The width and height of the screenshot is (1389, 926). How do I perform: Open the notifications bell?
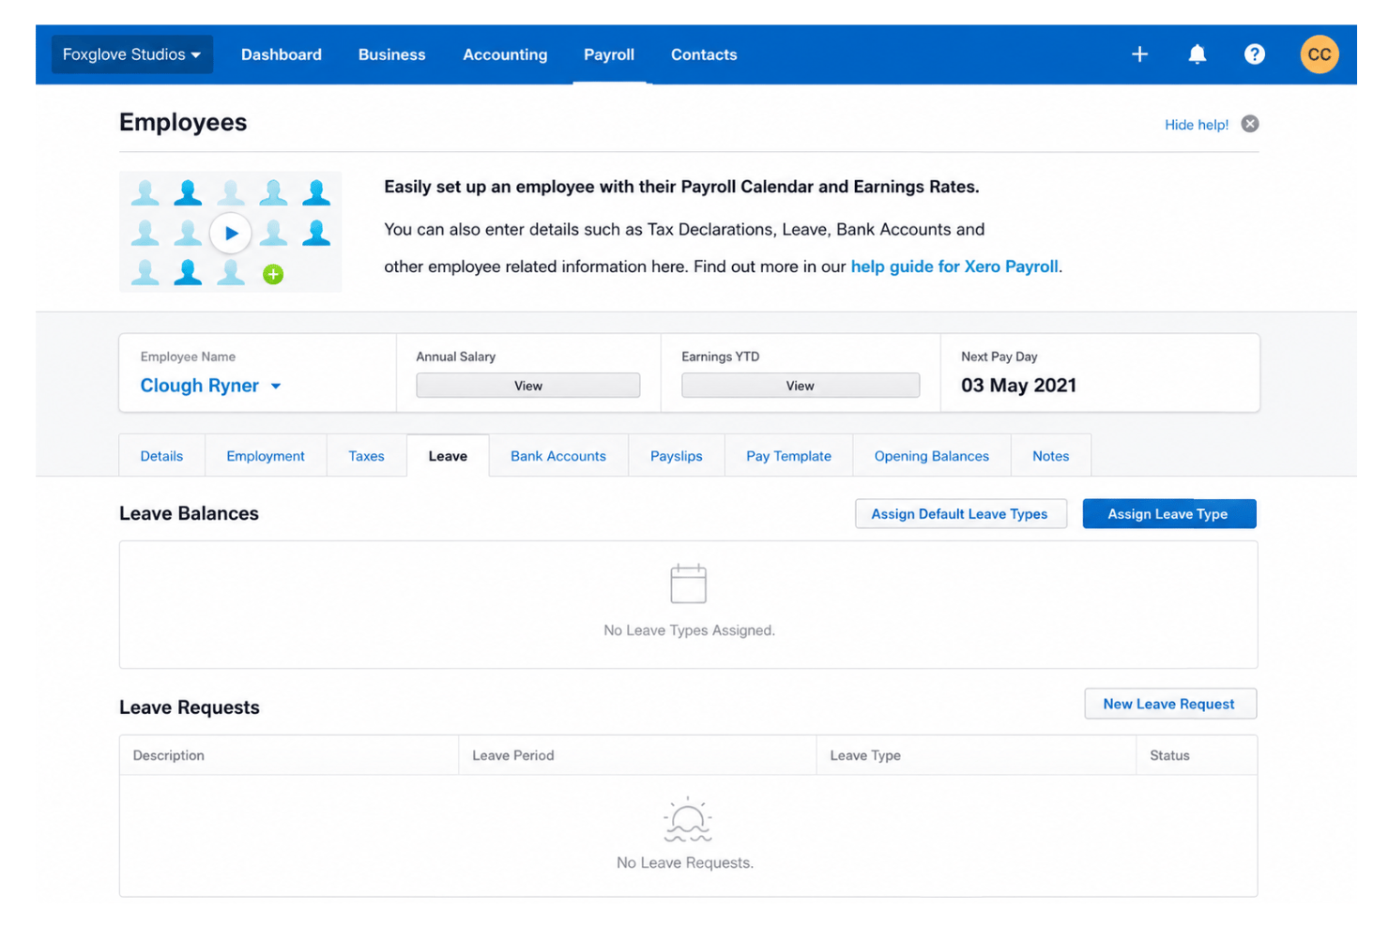tap(1197, 54)
